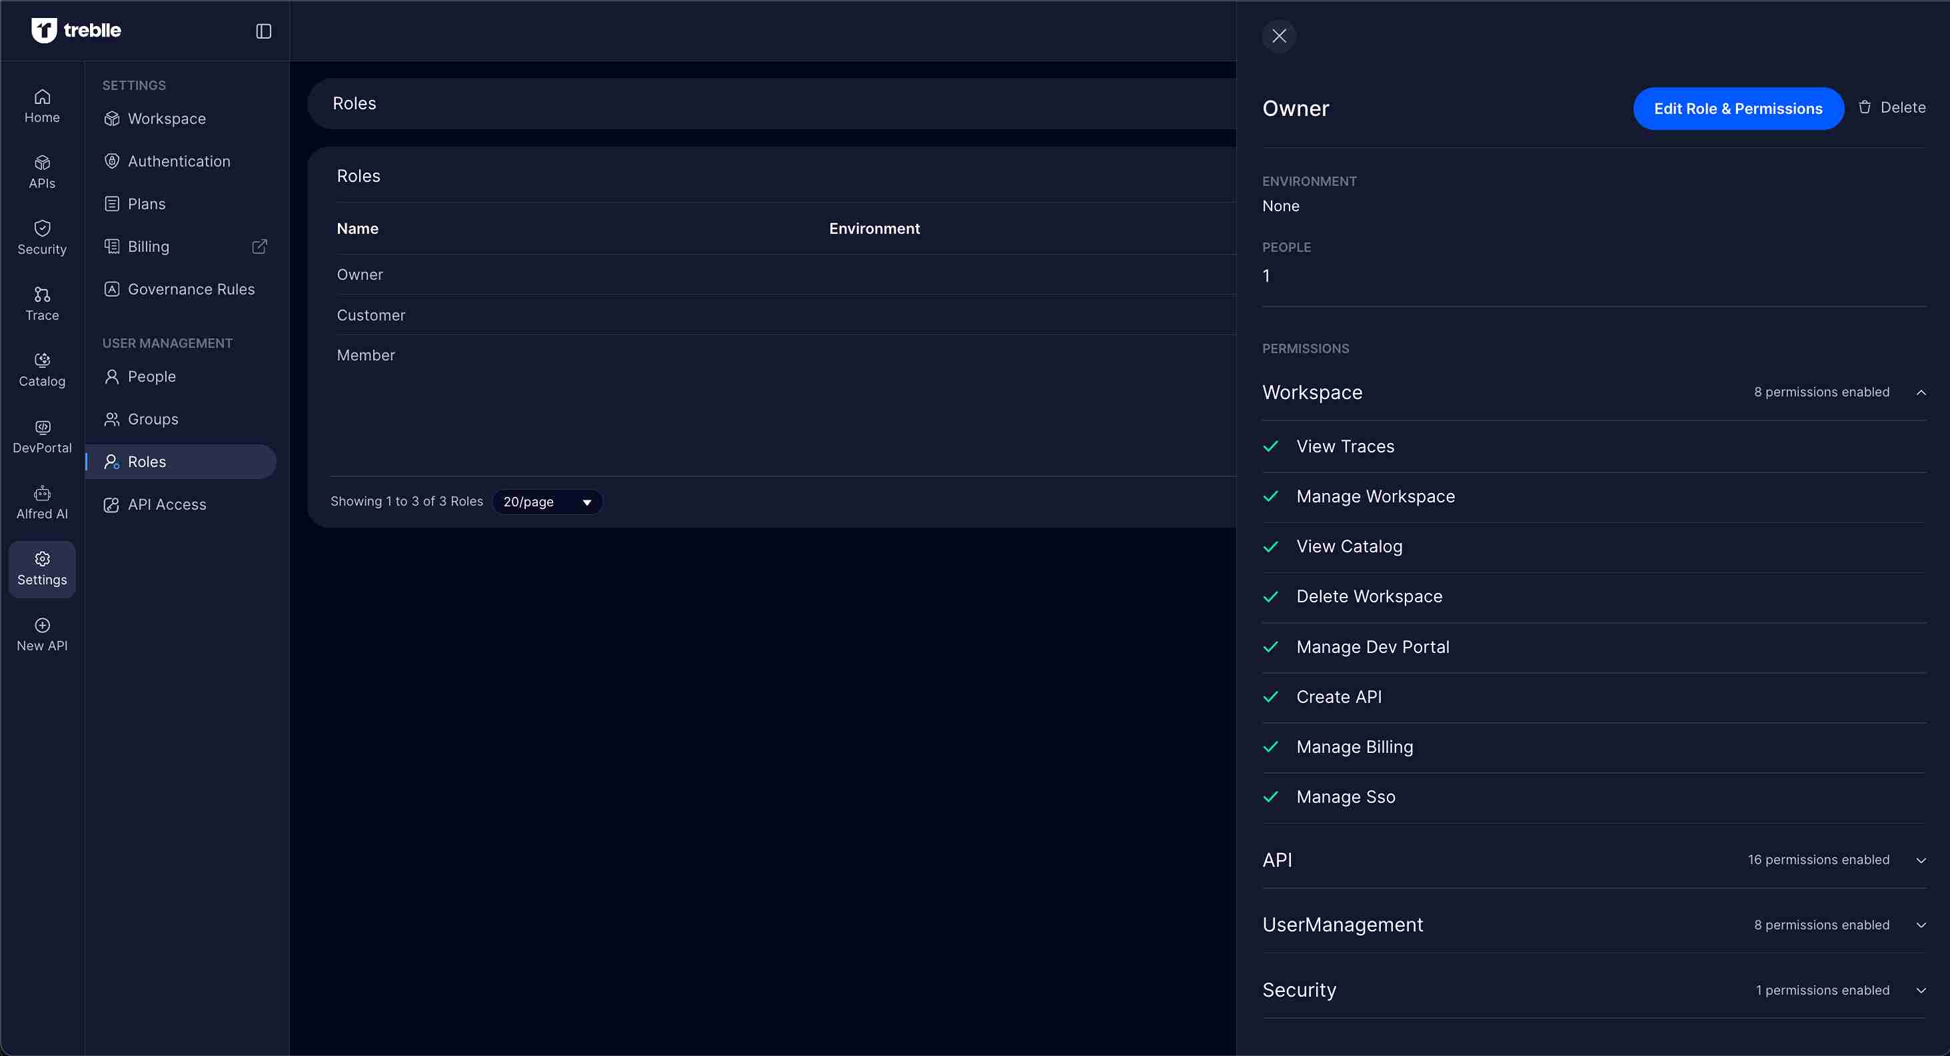
Task: Click the Delete Workspace permission checkmark
Action: 1271,596
